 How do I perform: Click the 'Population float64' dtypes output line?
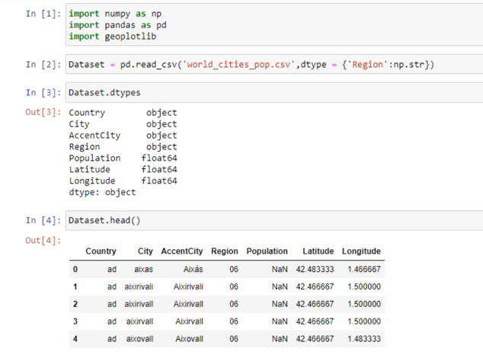pos(123,158)
